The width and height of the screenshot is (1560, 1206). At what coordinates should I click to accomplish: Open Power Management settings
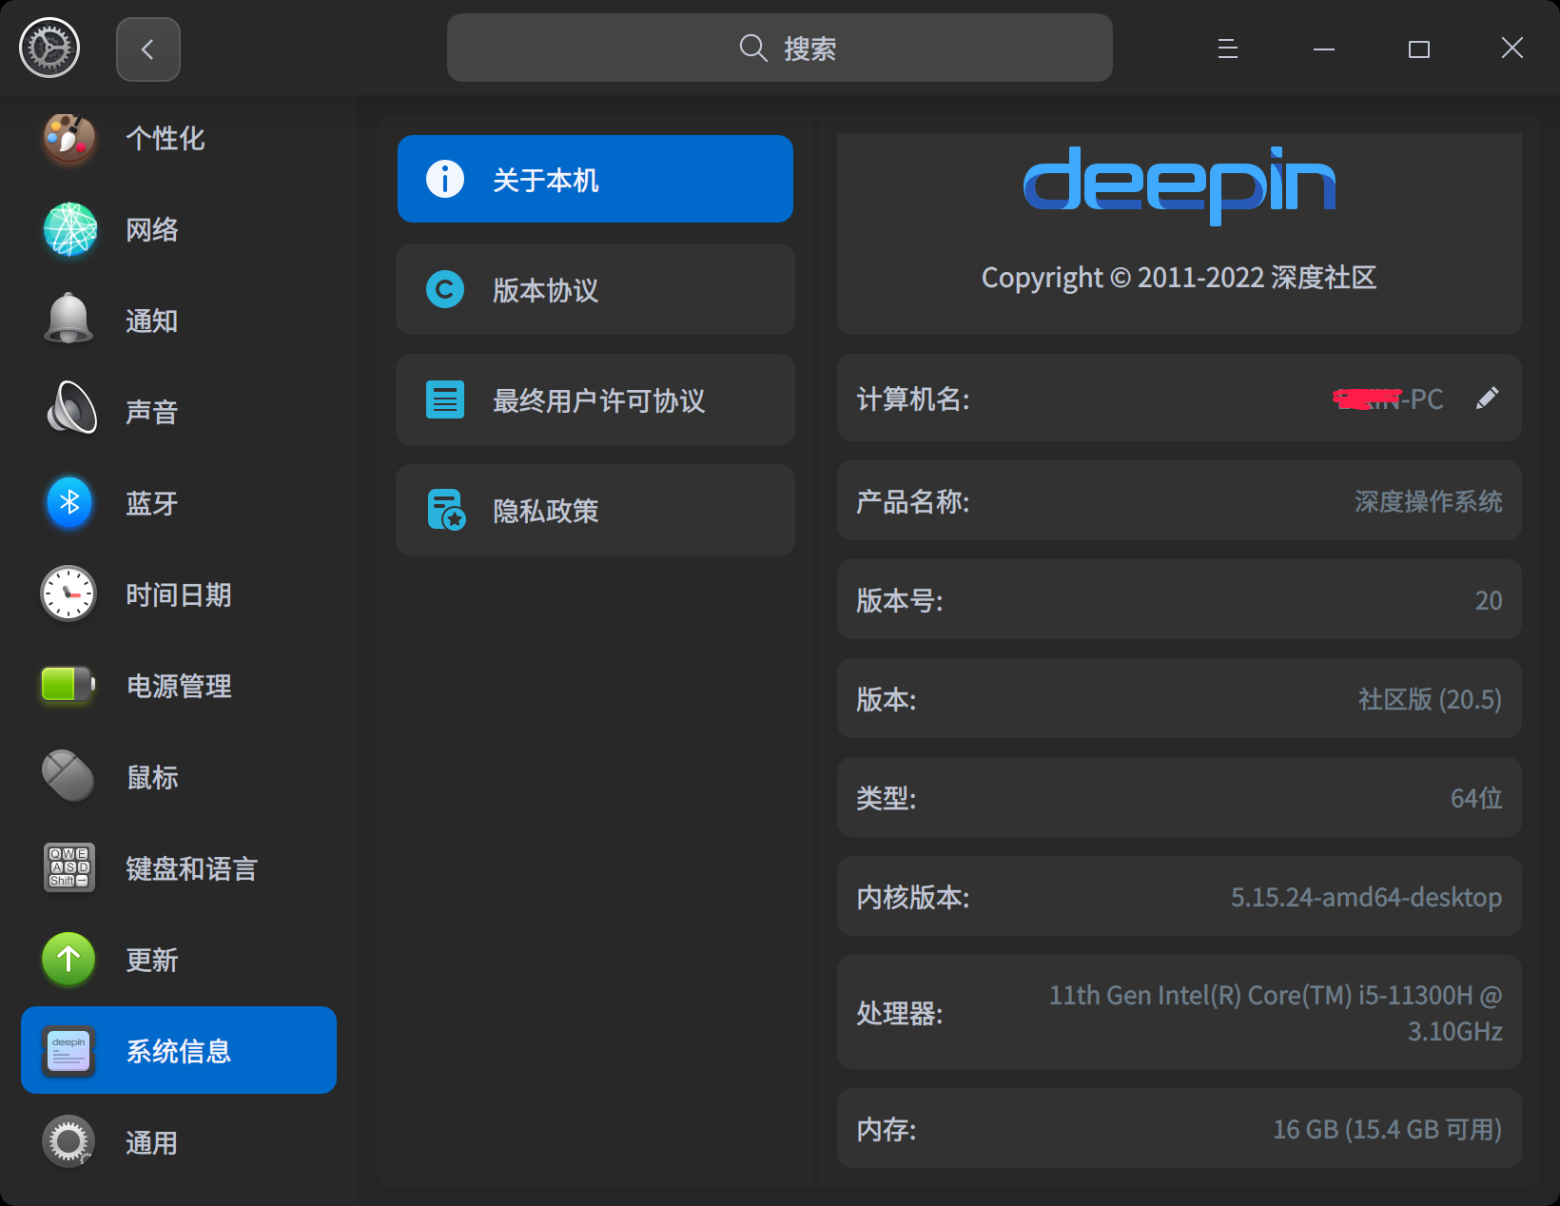point(179,686)
